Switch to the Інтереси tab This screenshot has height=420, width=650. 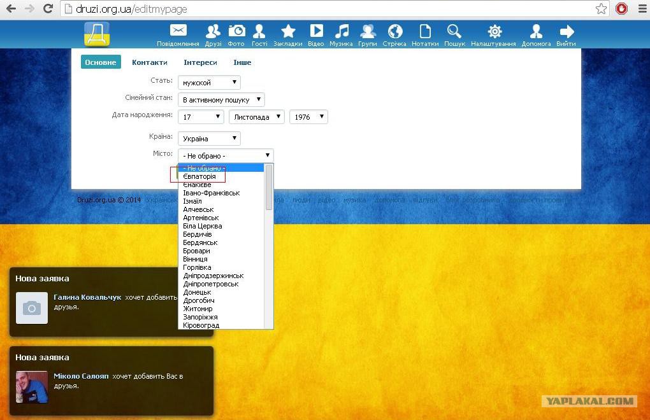tap(200, 62)
